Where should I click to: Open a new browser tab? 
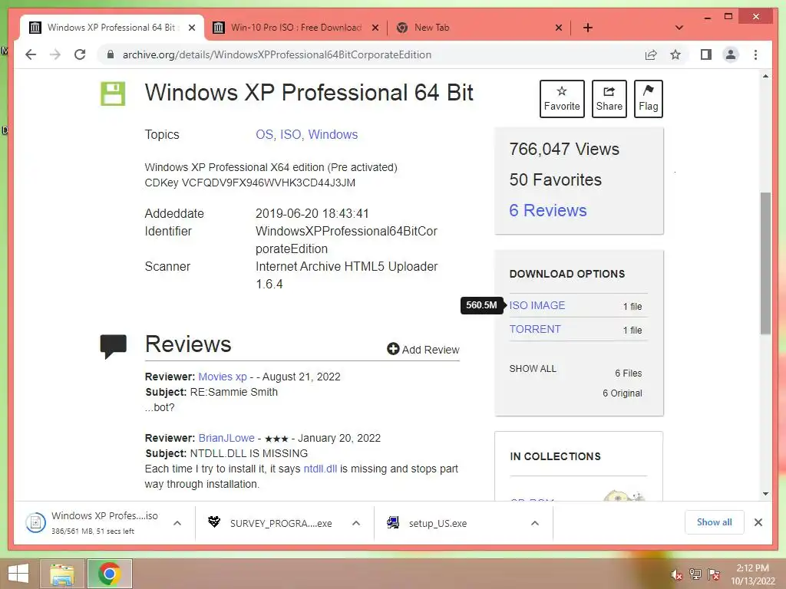588,28
